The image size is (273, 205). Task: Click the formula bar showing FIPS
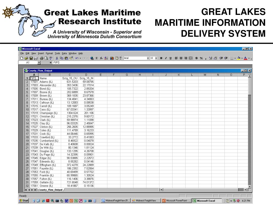point(152,62)
